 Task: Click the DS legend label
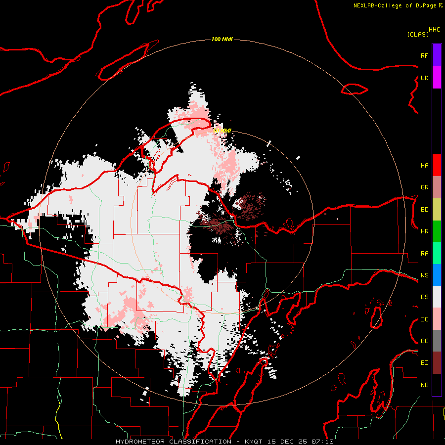click(424, 297)
